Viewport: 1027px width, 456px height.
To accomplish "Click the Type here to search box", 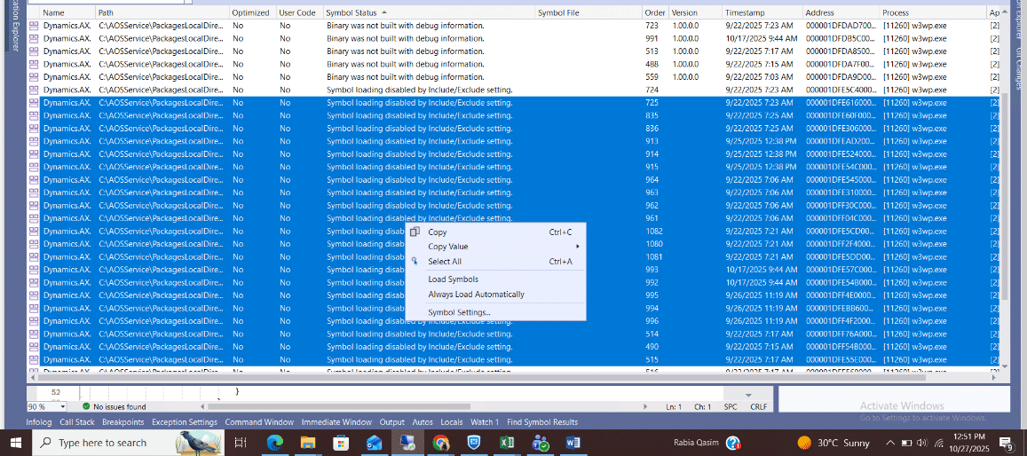I will [102, 443].
